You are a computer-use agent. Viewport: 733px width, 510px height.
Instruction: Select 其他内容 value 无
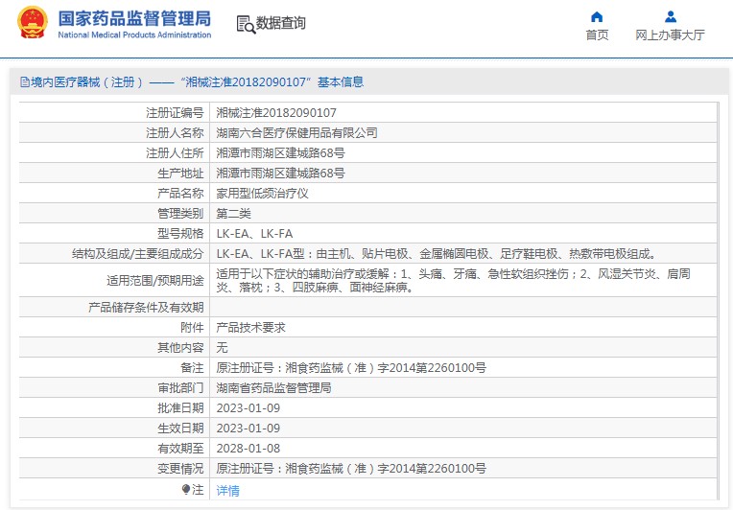tap(222, 347)
